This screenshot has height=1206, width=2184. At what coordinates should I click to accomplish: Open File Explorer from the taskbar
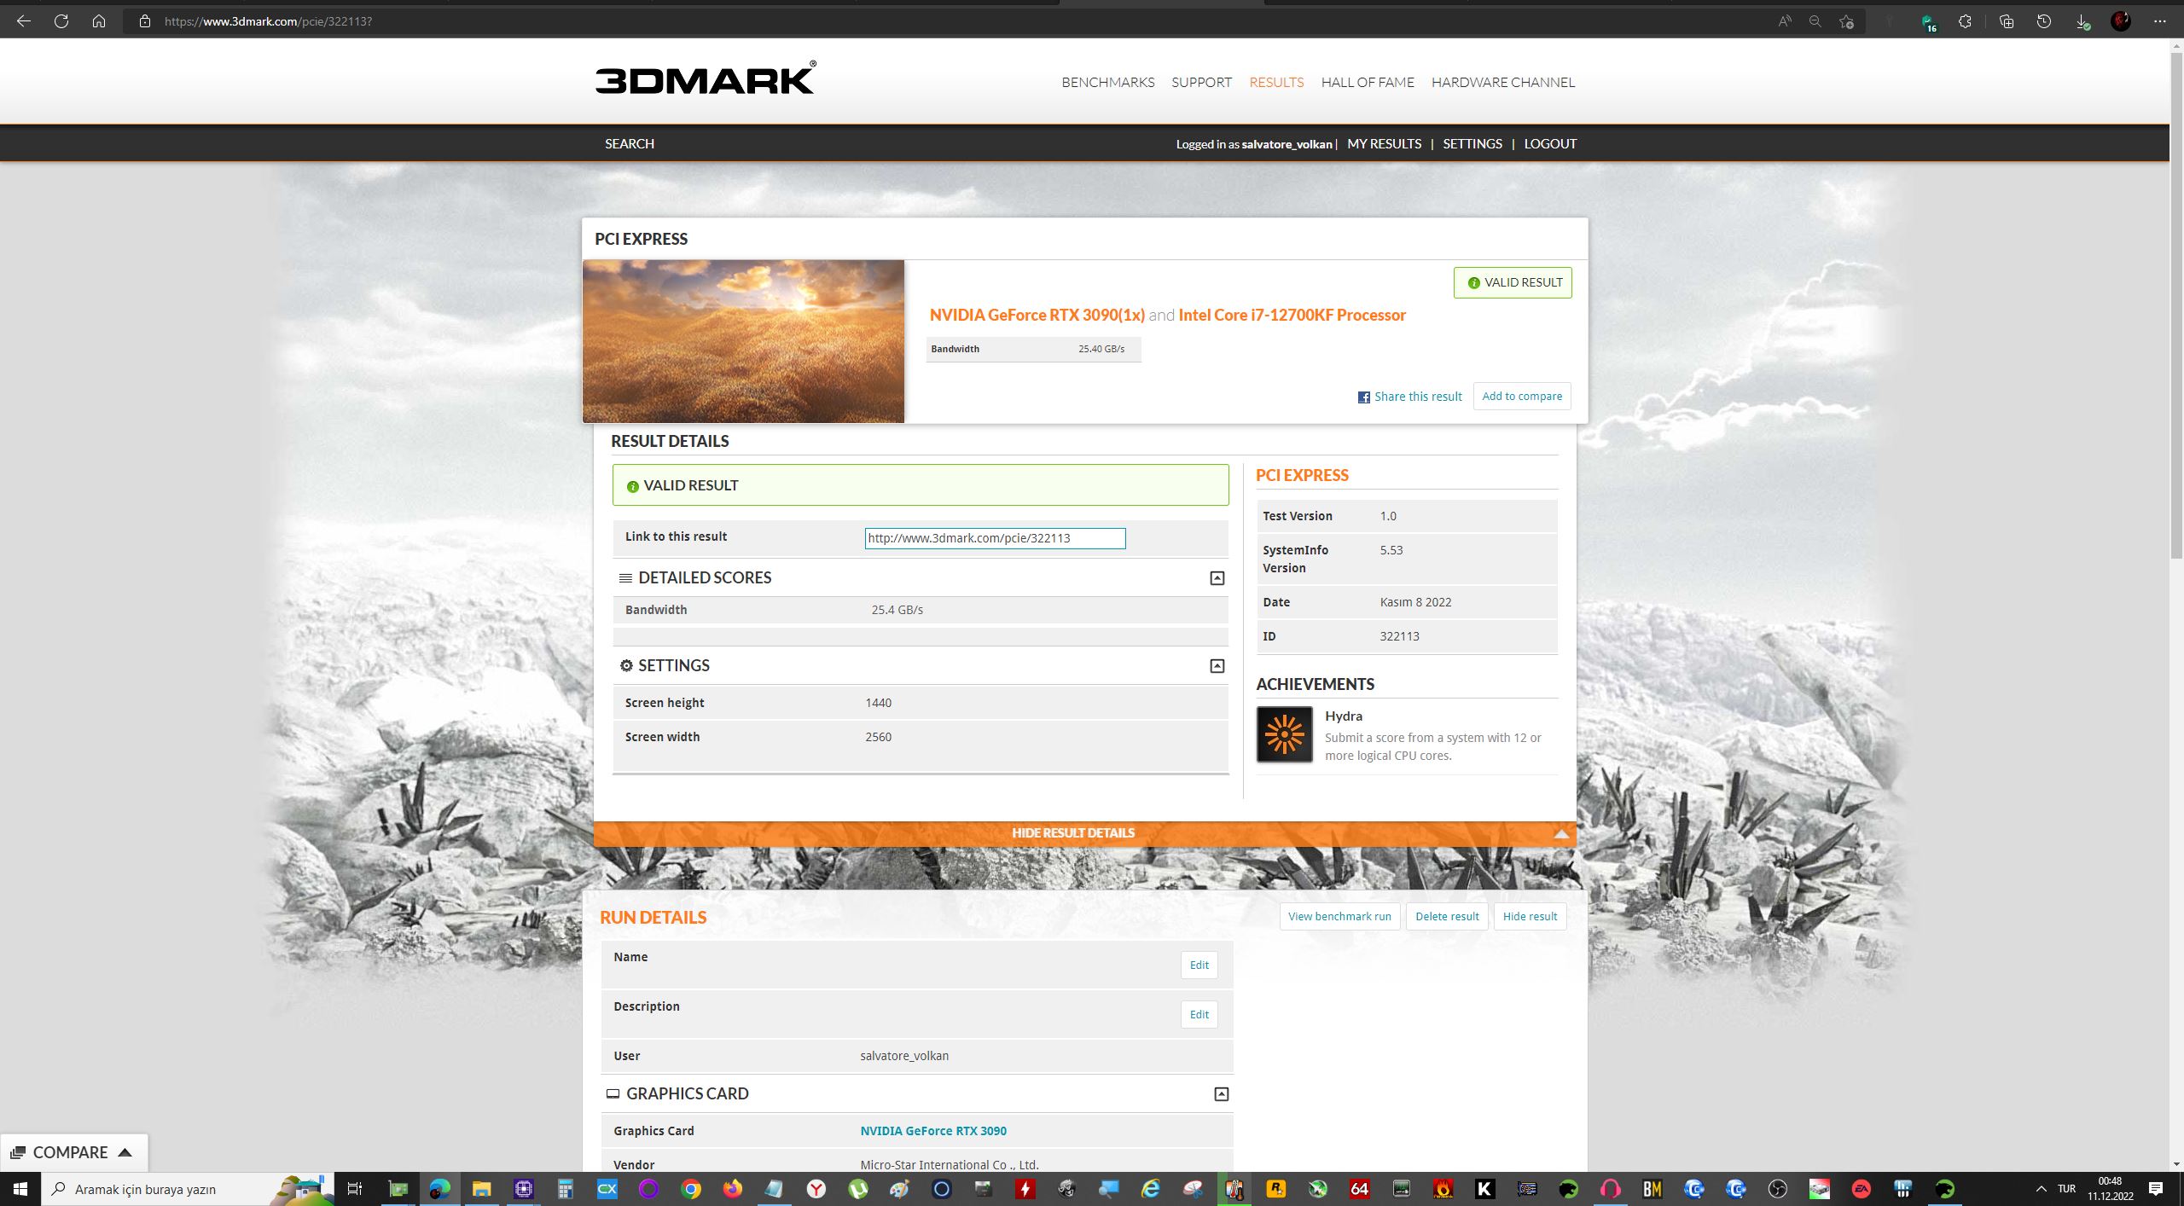[x=481, y=1189]
